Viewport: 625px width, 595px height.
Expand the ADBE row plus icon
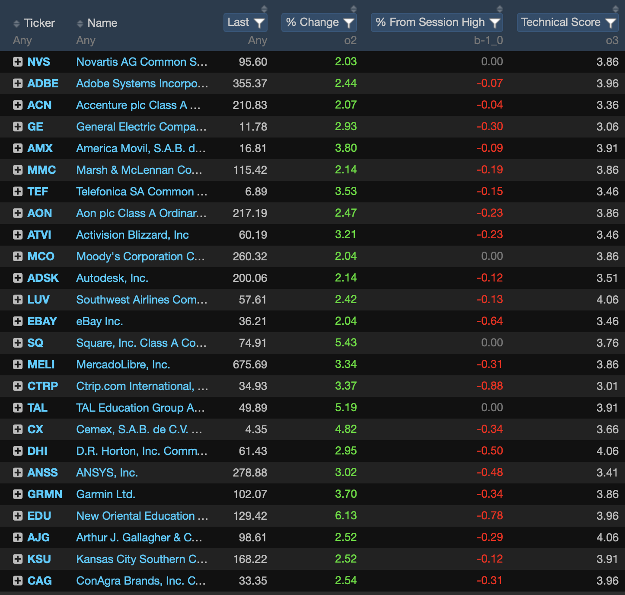(18, 83)
